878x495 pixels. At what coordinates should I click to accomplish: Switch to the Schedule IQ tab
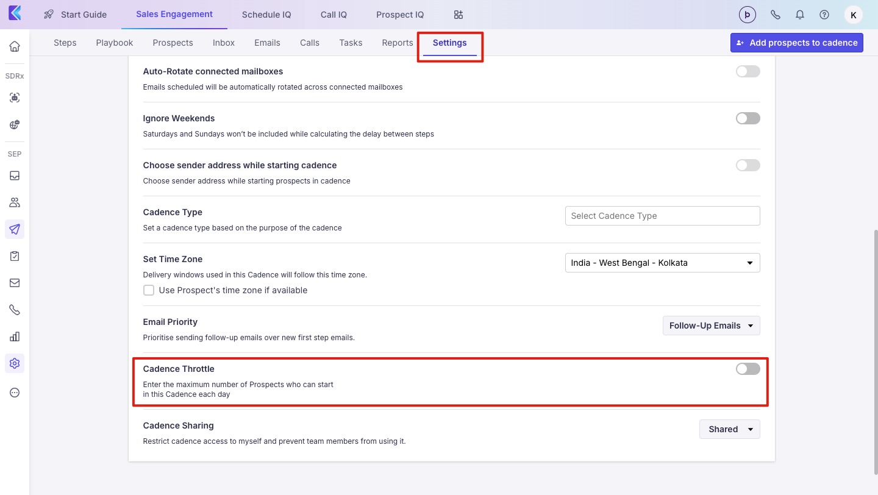tap(266, 15)
